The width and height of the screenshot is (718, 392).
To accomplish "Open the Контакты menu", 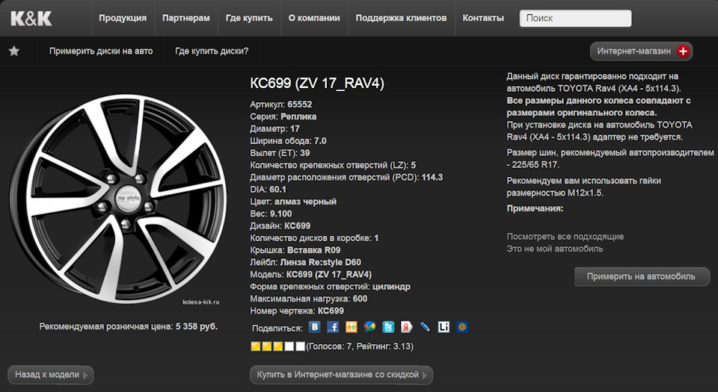I will [483, 18].
